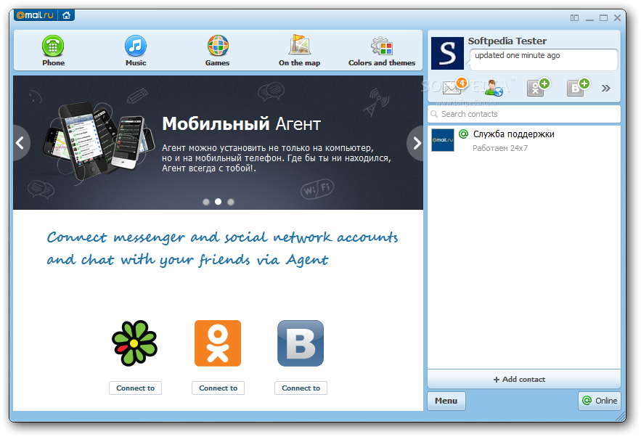Image resolution: width=641 pixels, height=437 pixels.
Task: Open the unread mail envelope icon
Action: coord(454,86)
